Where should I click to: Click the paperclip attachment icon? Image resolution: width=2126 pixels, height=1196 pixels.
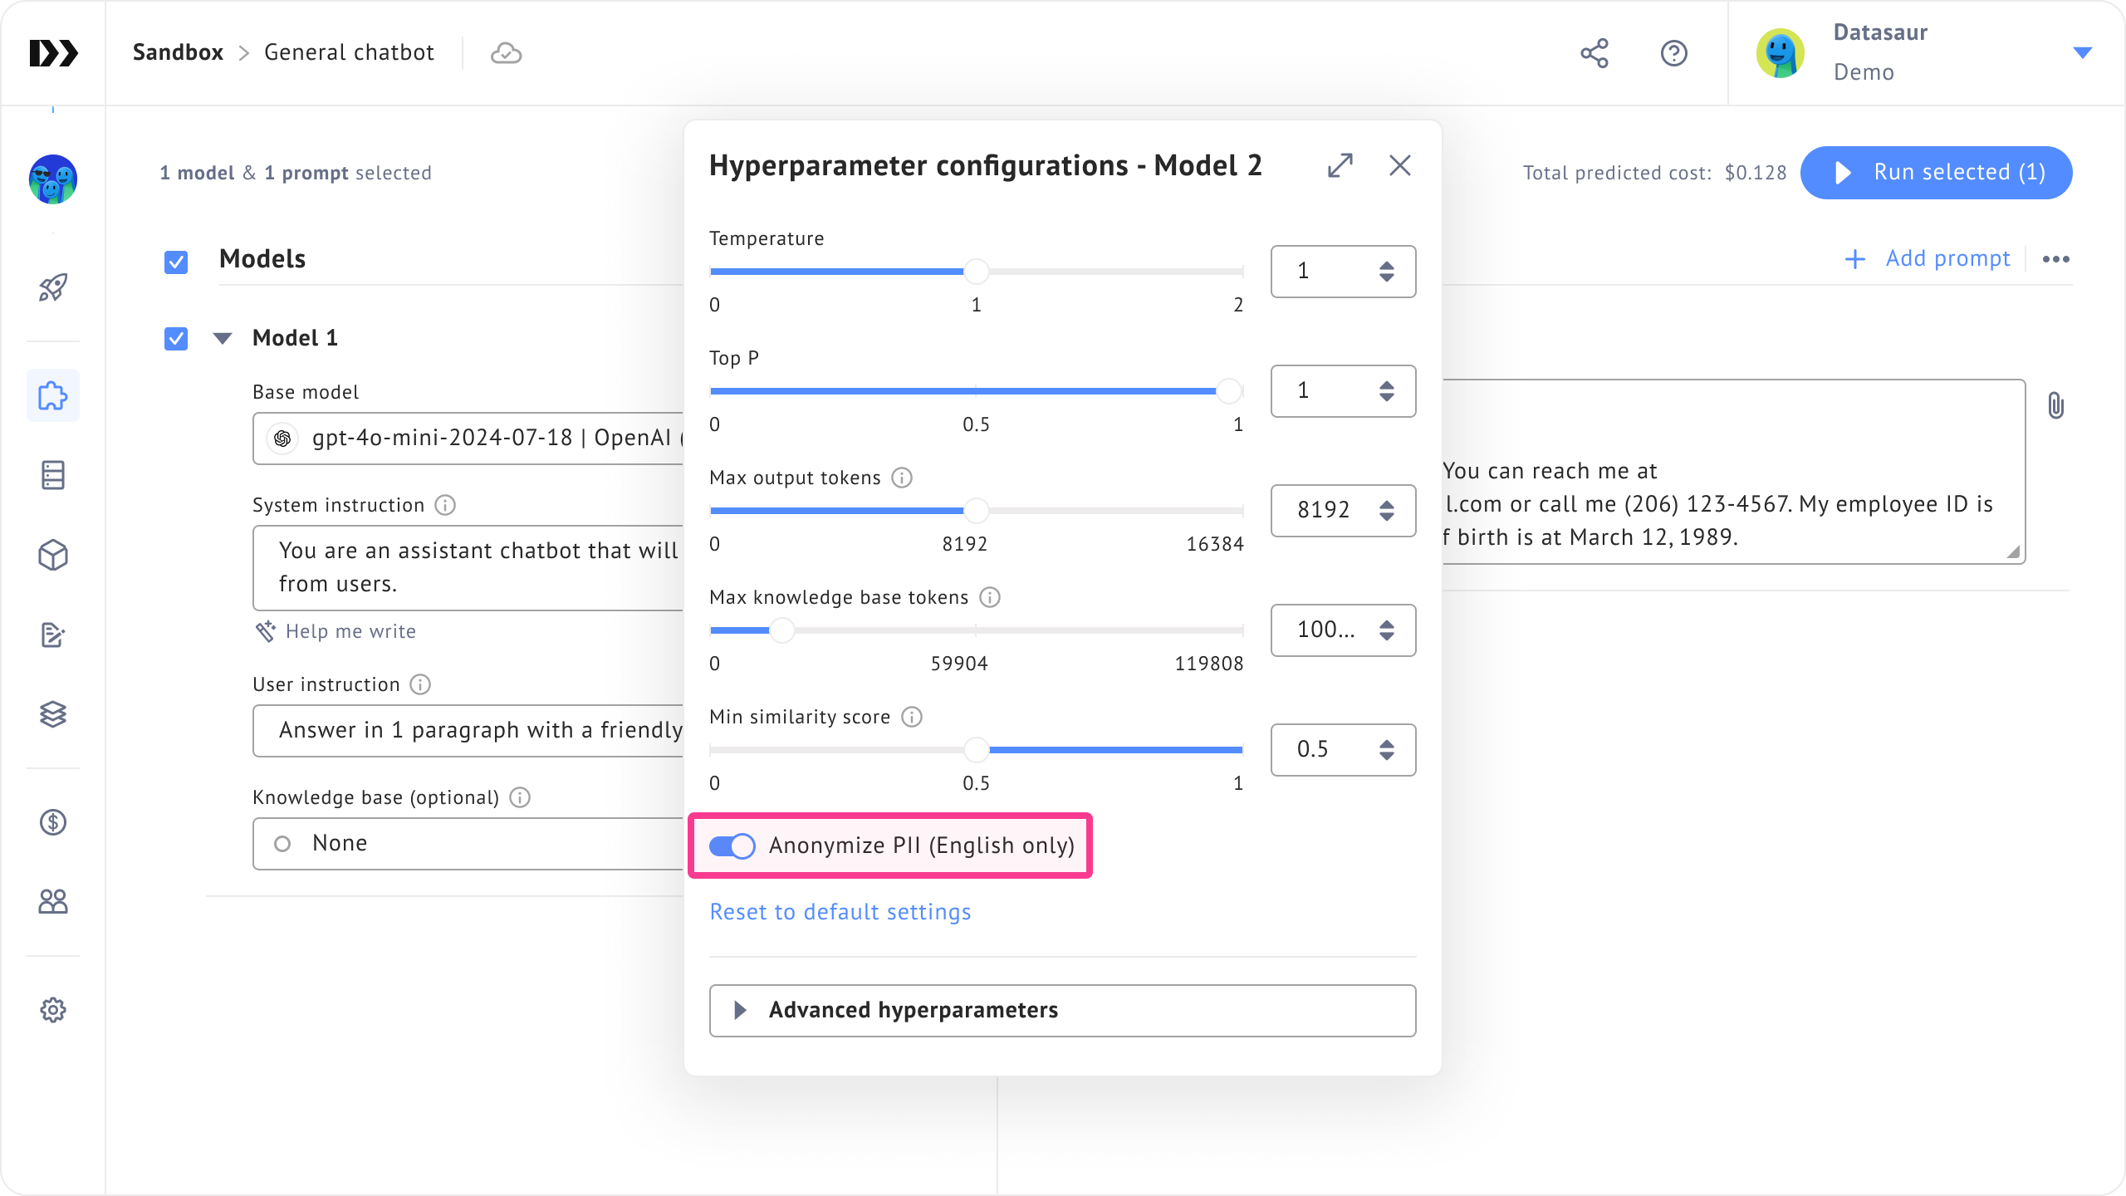(2055, 406)
